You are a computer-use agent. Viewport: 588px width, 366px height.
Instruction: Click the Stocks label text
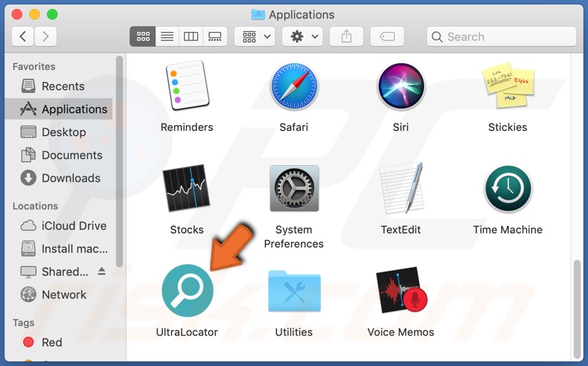click(187, 230)
